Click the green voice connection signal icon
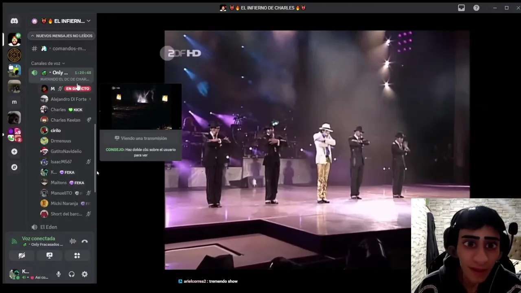Image resolution: width=521 pixels, height=293 pixels. coord(14,241)
